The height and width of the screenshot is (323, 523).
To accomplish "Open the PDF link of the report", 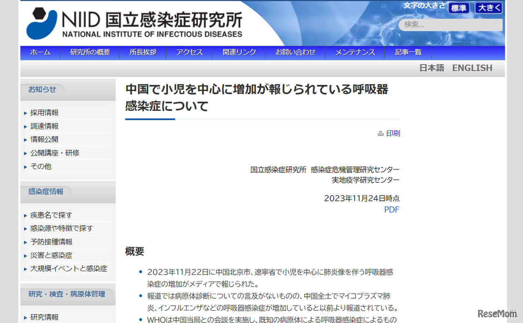I will point(391,209).
